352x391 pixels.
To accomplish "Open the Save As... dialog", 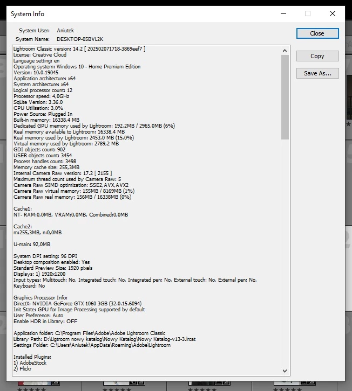I will pos(317,73).
